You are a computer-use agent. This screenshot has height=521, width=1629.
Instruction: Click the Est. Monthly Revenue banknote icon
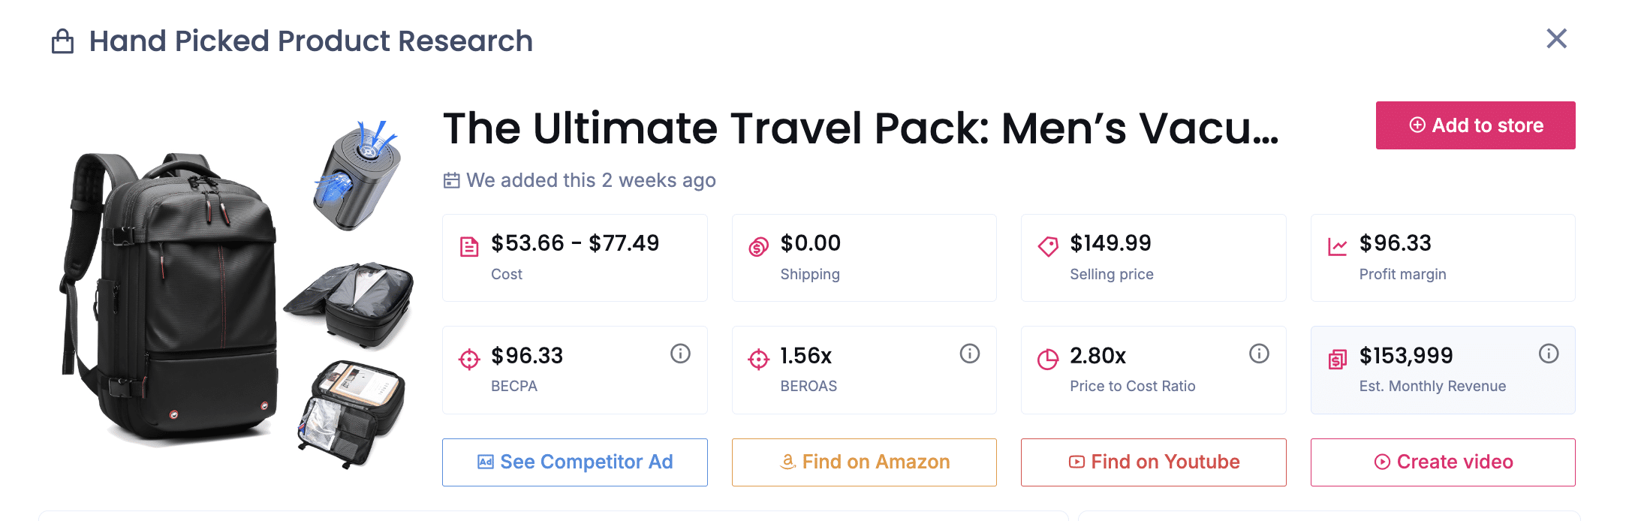(x=1337, y=357)
